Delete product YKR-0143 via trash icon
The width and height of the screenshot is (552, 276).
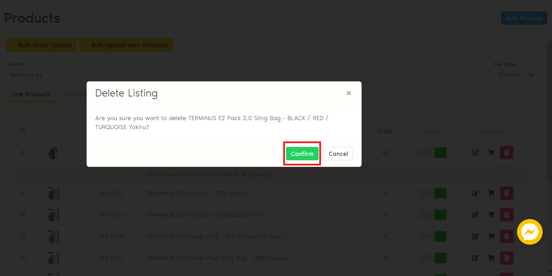(x=507, y=215)
